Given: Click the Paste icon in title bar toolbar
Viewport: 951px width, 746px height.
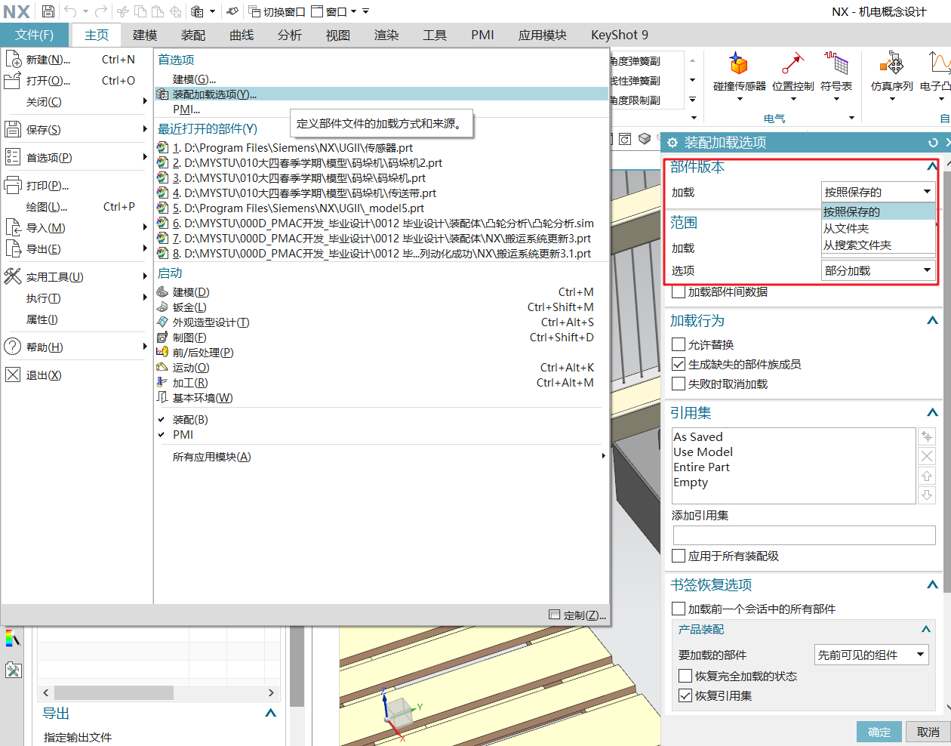Looking at the screenshot, I should click(158, 11).
